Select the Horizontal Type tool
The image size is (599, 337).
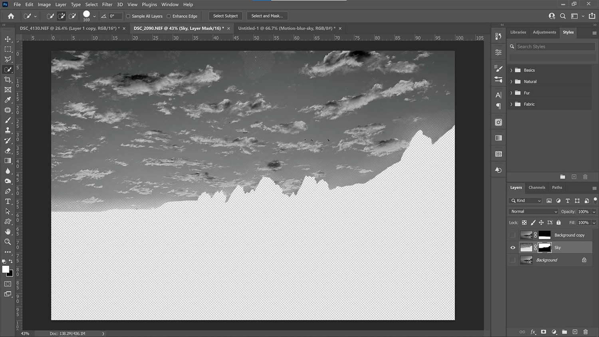[x=8, y=201]
